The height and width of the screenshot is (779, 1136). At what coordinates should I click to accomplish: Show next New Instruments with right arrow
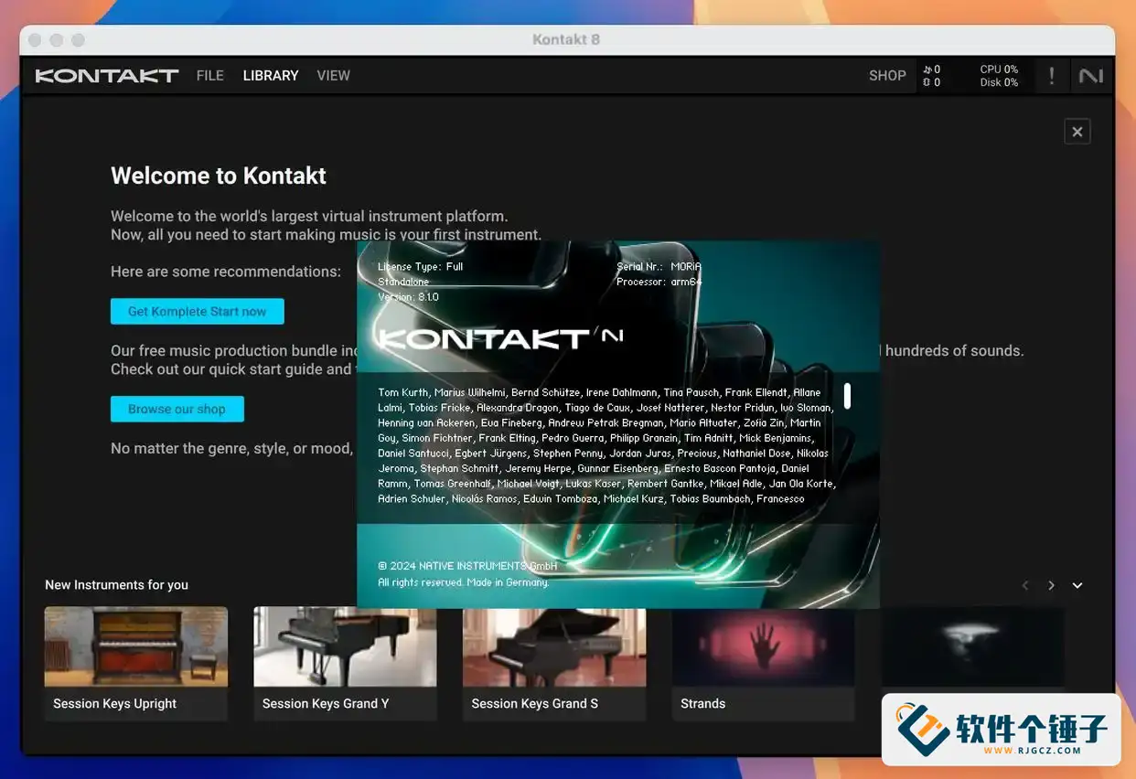tap(1052, 585)
